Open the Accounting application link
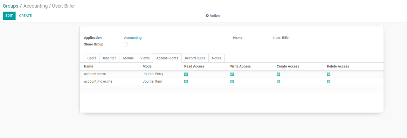The width and height of the screenshot is (407, 138). pos(133,38)
